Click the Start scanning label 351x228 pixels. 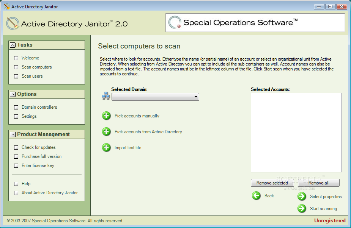click(x=323, y=209)
